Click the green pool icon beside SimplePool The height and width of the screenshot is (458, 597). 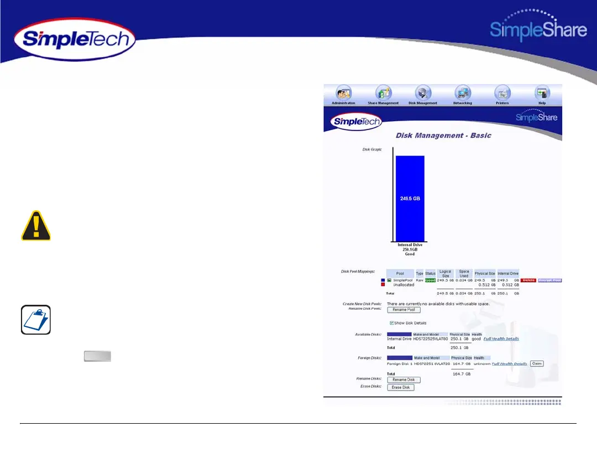[x=389, y=280]
